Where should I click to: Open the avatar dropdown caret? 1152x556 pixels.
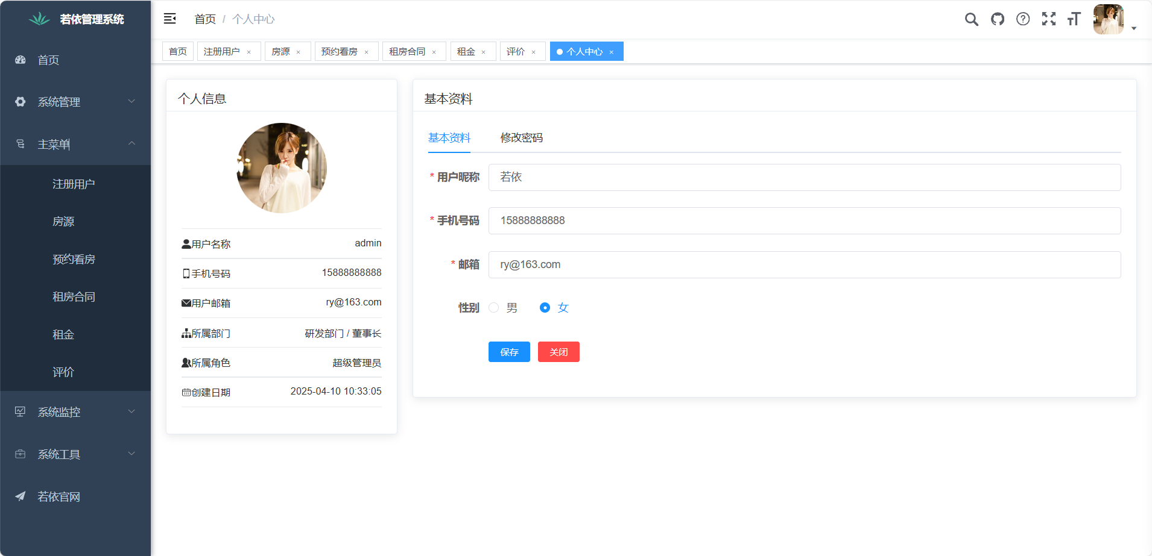point(1134,28)
